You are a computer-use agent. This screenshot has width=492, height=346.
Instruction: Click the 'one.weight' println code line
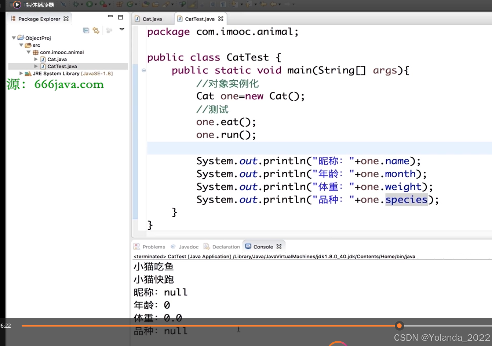[314, 187]
